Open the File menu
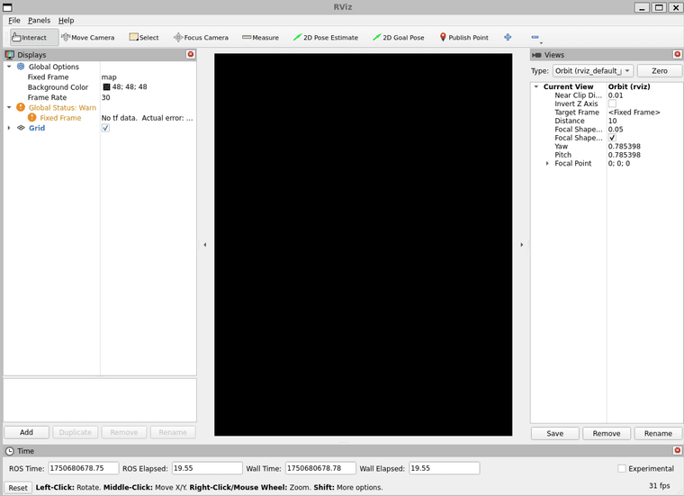 [14, 20]
